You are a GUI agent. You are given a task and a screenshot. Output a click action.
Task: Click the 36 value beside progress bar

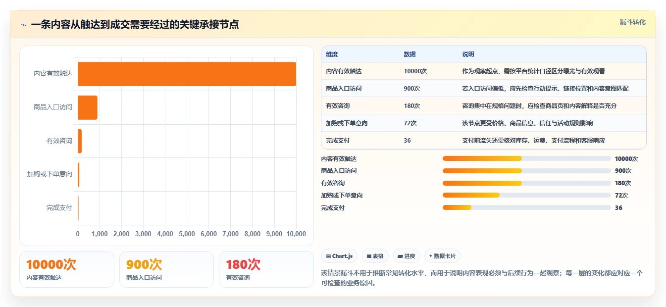[x=618, y=207]
